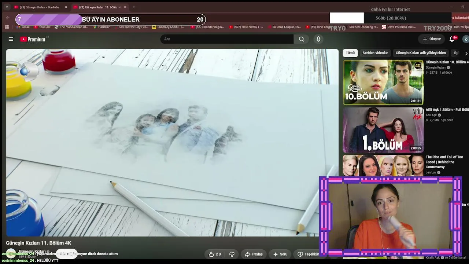Open the Jen Luv channel name
Screen dimensions: 469x264
tap(431, 172)
